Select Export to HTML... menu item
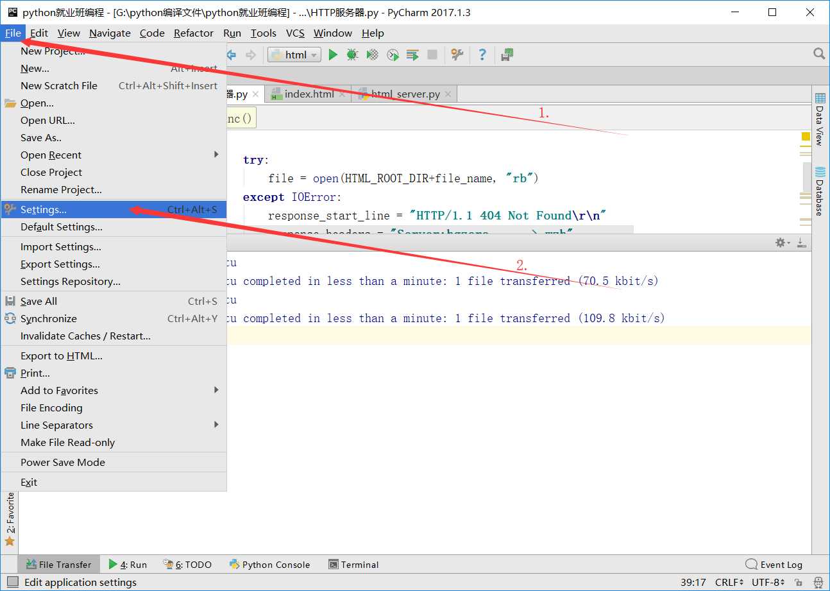Viewport: 830px width, 591px height. pyautogui.click(x=114, y=355)
